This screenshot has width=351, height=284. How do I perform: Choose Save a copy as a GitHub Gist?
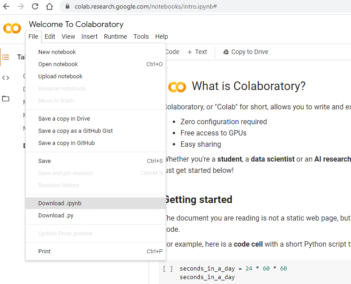coord(95,131)
